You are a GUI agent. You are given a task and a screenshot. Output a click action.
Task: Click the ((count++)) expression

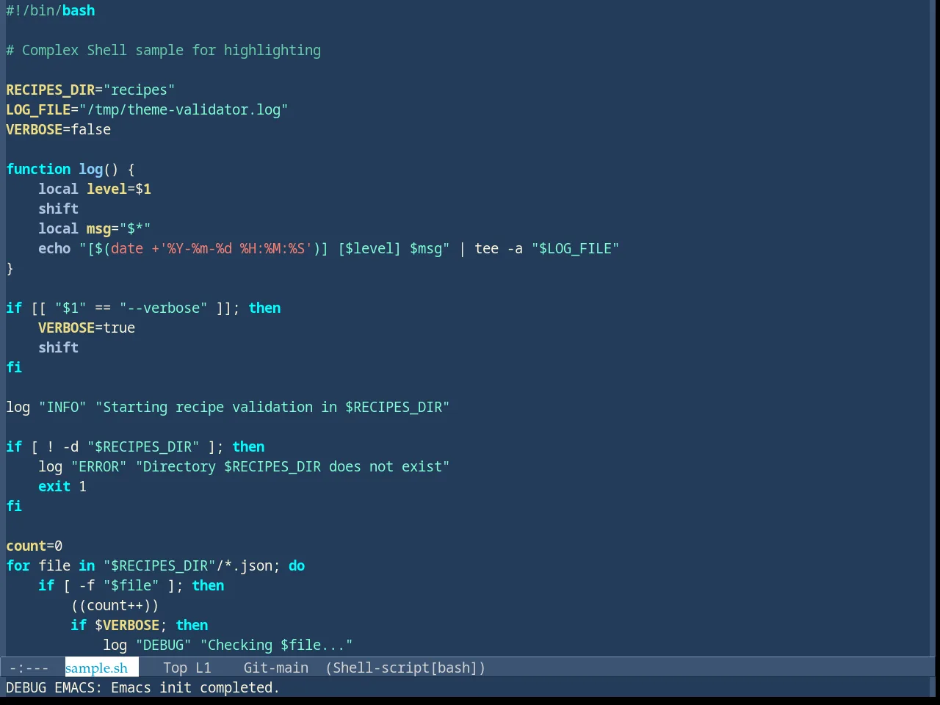115,605
